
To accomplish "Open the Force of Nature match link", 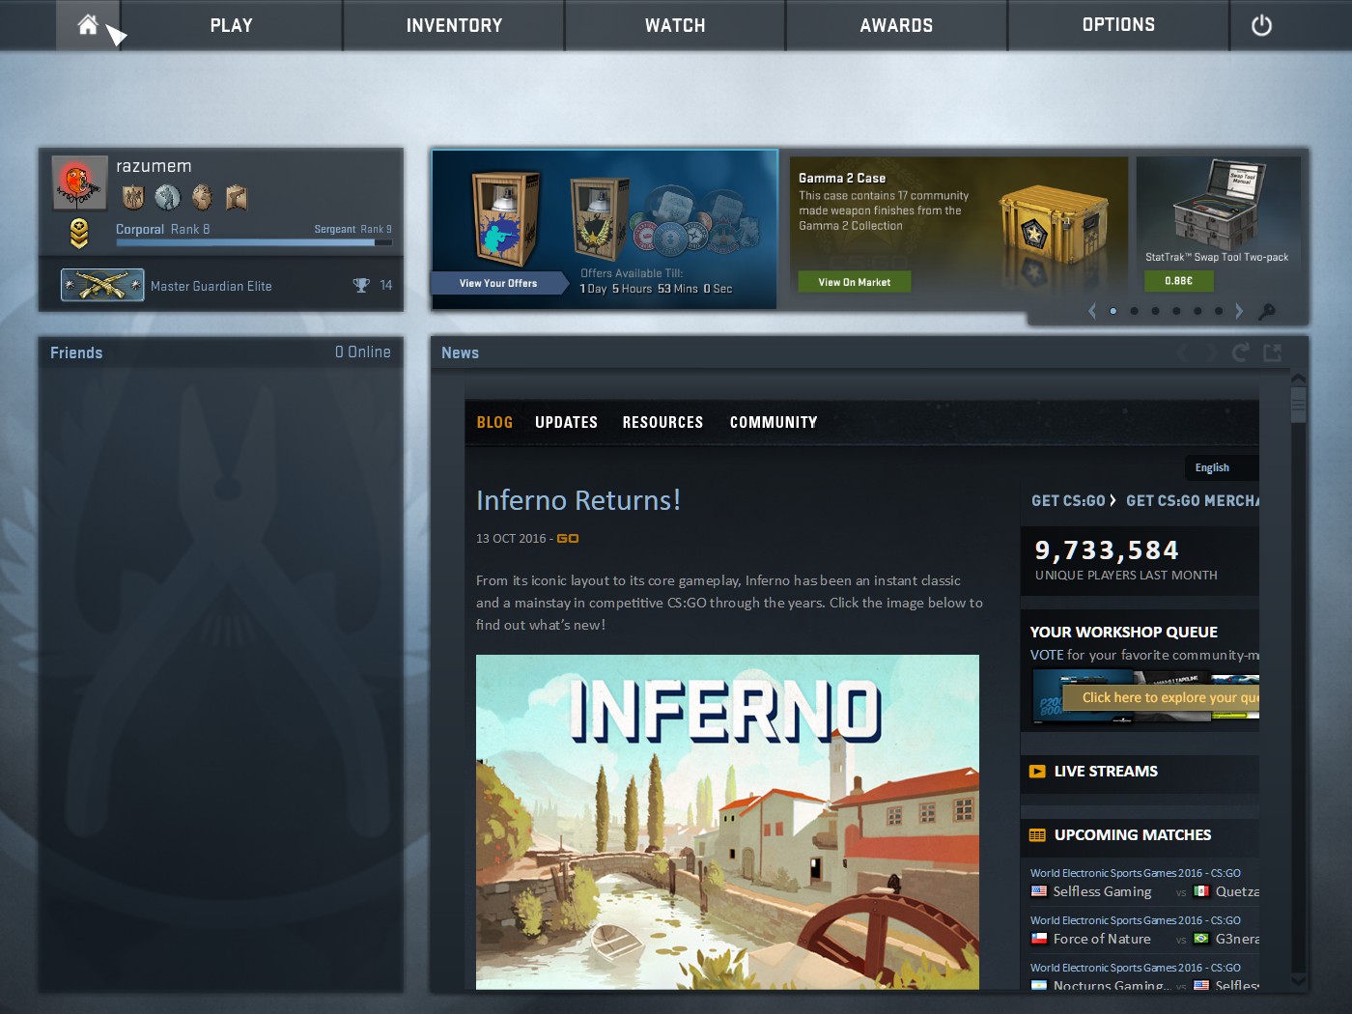I will 1102,939.
